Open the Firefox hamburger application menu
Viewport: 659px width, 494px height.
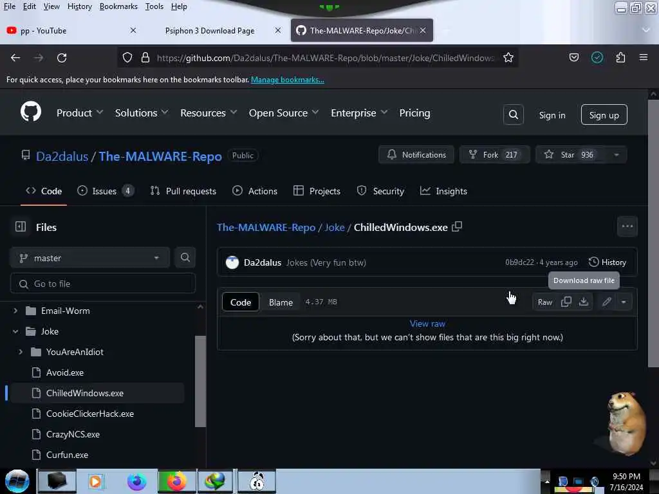click(643, 57)
